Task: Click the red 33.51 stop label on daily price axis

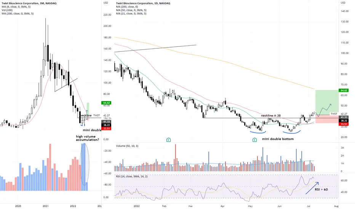Action: (x=344, y=124)
